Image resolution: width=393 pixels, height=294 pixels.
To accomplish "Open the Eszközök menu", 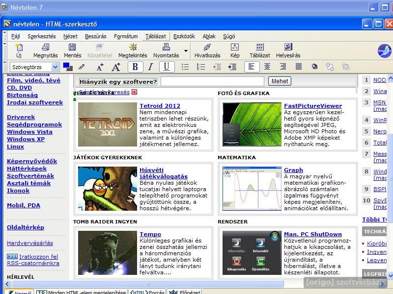I will click(184, 36).
